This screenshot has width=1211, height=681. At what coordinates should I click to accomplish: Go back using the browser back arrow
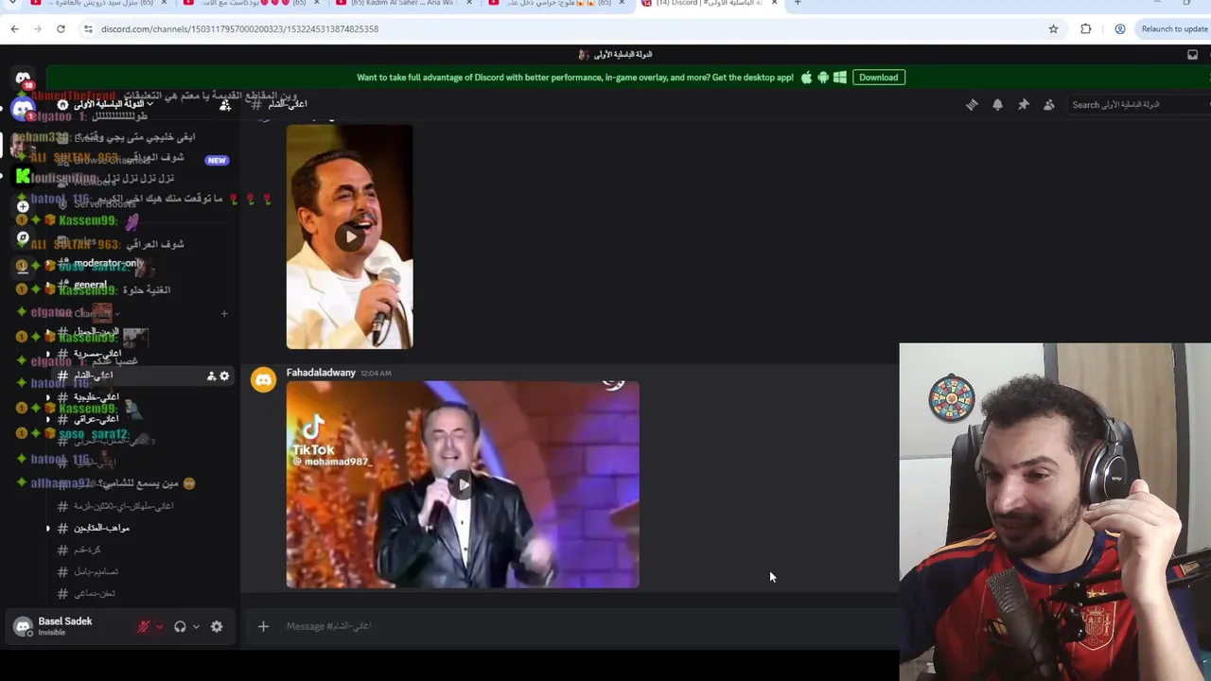coord(14,29)
